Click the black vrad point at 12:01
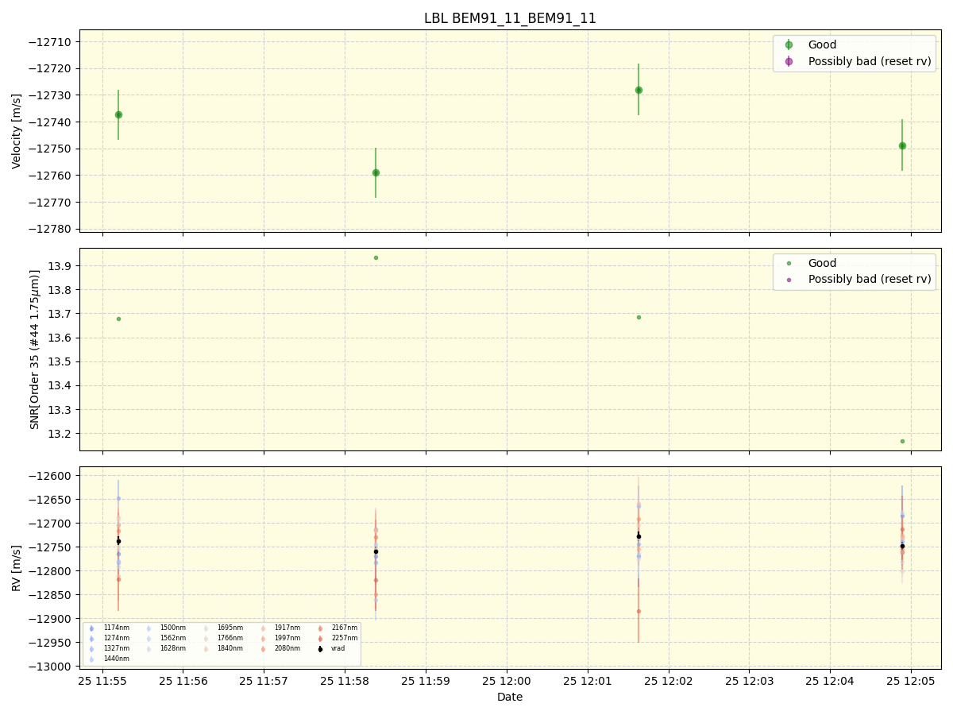The width and height of the screenshot is (953, 715). point(639,536)
